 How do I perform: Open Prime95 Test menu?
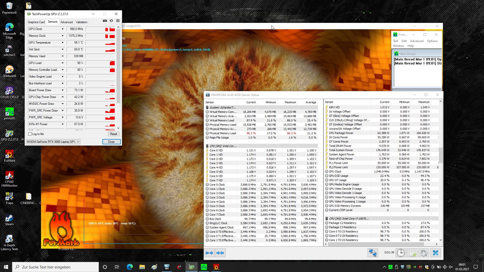click(x=395, y=41)
